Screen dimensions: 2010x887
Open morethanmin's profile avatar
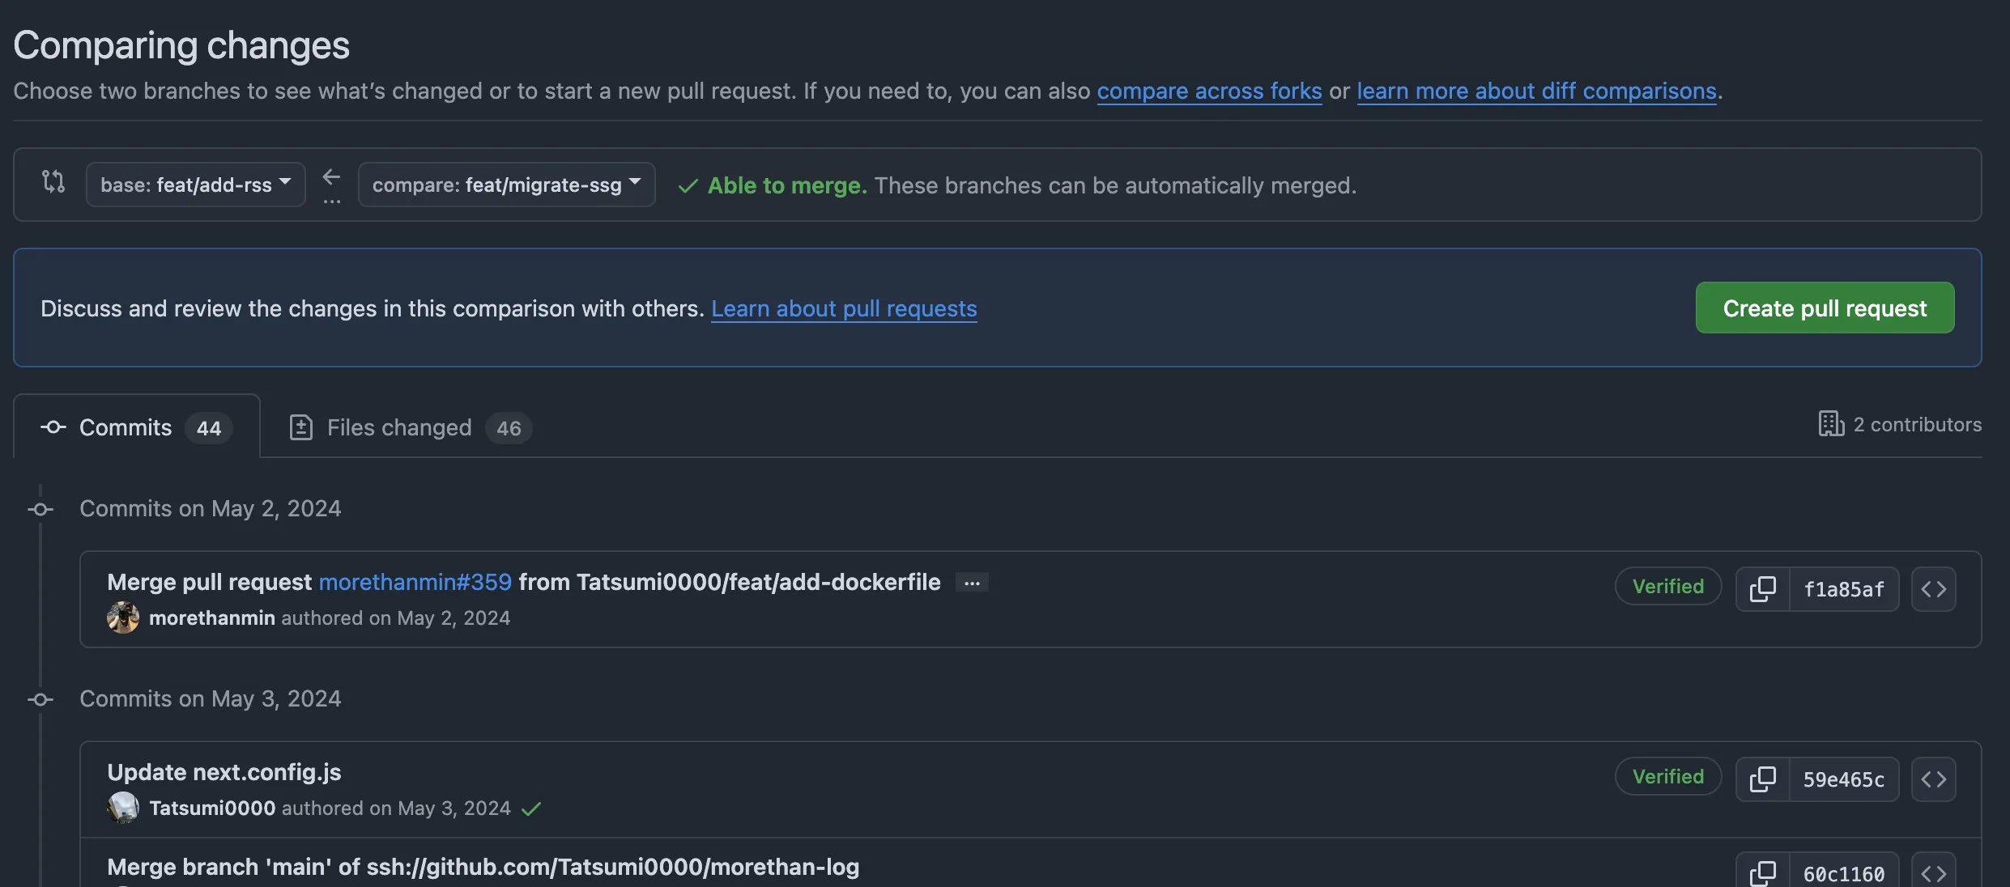(x=123, y=618)
